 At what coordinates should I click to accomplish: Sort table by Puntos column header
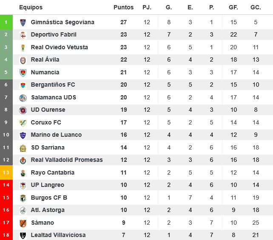pyautogui.click(x=123, y=7)
